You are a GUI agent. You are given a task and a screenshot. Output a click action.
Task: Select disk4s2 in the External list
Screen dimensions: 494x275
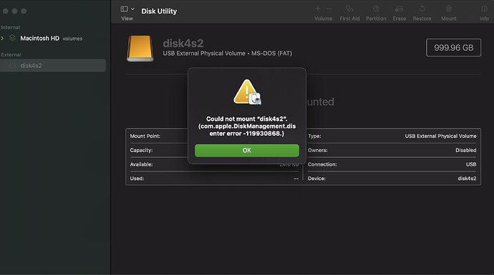point(53,66)
